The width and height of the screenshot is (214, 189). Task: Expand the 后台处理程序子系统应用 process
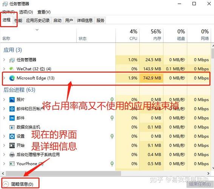tap(4, 155)
